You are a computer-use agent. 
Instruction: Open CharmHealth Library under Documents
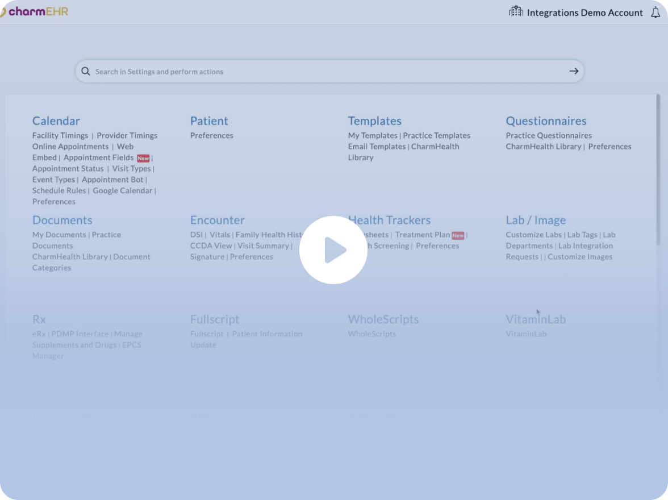pos(70,257)
